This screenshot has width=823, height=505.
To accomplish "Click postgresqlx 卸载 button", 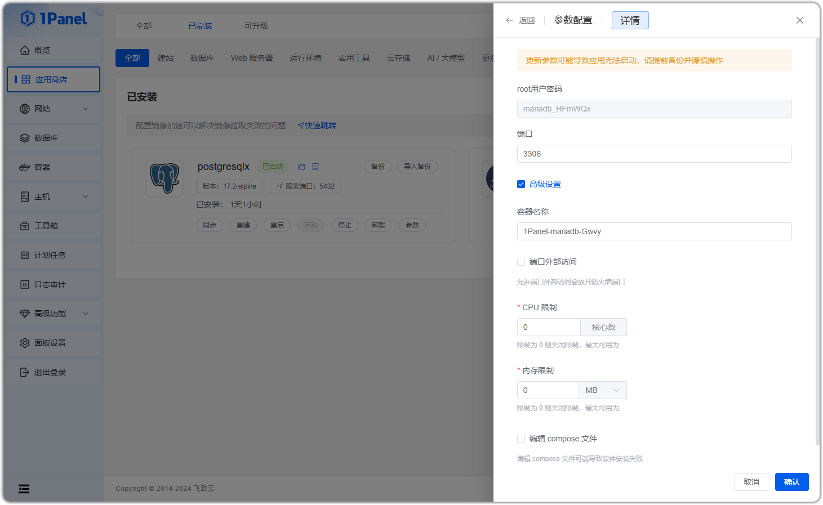I will (x=379, y=225).
